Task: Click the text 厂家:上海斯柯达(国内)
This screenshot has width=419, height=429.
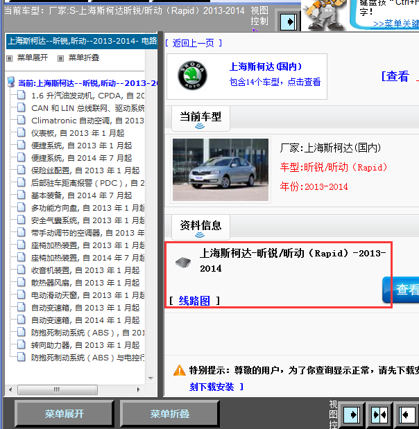Action: click(330, 148)
